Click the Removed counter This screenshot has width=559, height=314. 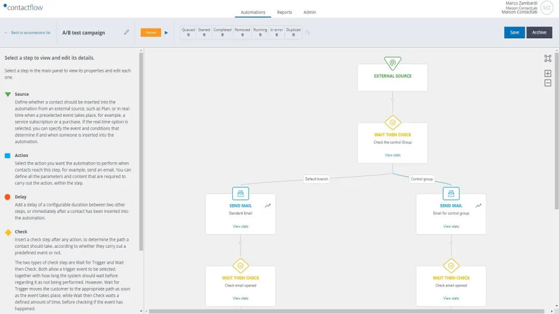242,33
